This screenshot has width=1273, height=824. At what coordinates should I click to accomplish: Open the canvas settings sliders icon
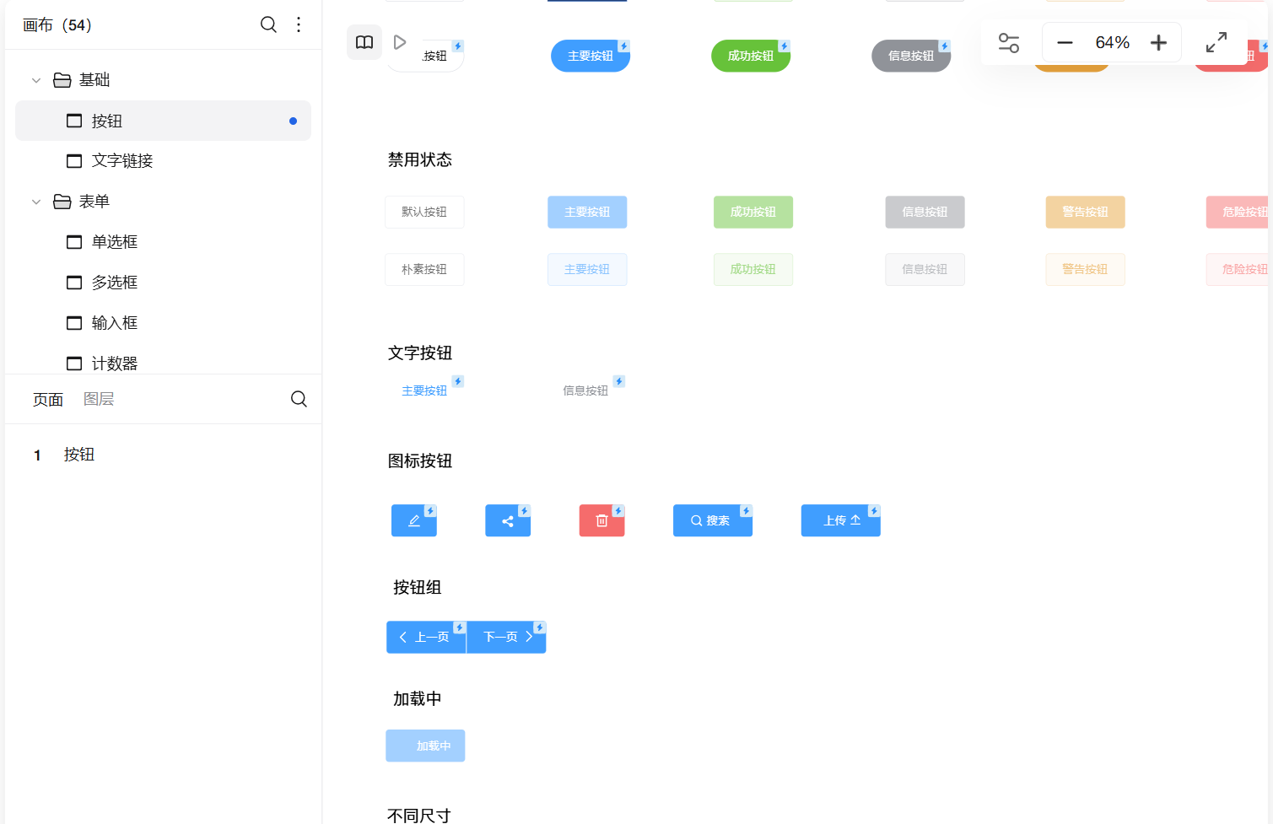[1009, 42]
